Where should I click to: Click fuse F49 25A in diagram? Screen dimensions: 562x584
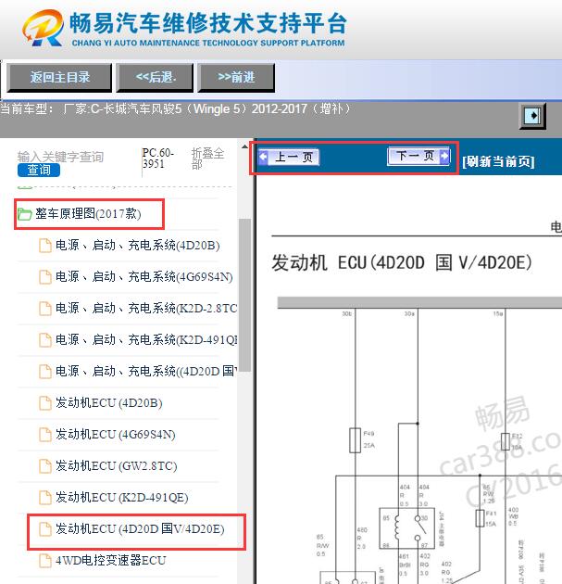coord(356,440)
